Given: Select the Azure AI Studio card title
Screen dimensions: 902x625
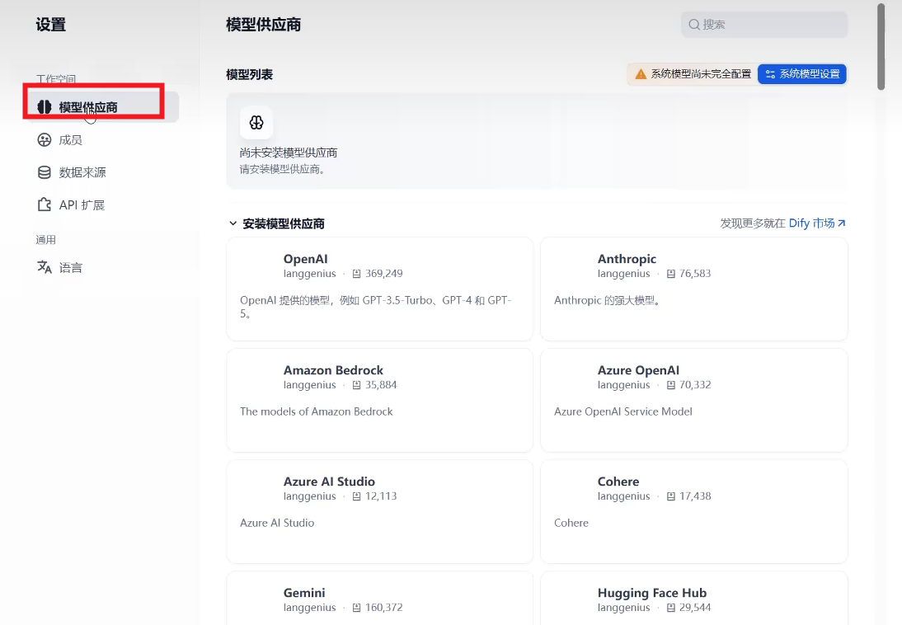Looking at the screenshot, I should point(329,482).
